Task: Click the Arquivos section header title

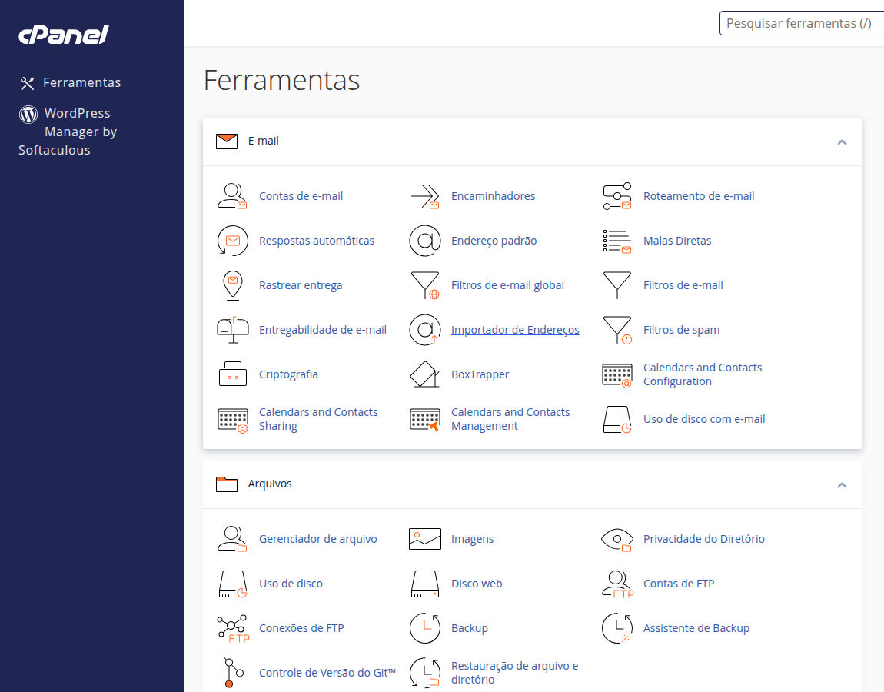Action: [270, 484]
